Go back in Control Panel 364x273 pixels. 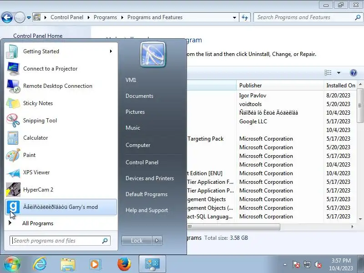7,17
